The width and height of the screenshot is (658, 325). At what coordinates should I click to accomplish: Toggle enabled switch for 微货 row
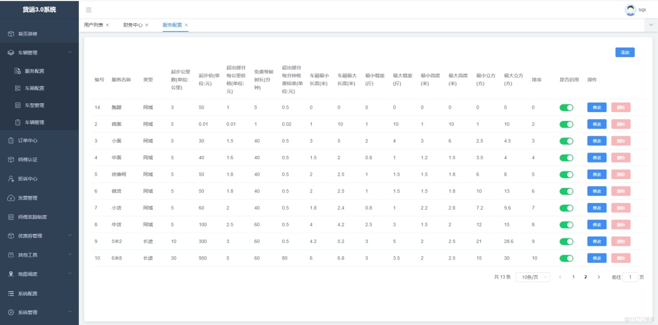tap(566, 191)
